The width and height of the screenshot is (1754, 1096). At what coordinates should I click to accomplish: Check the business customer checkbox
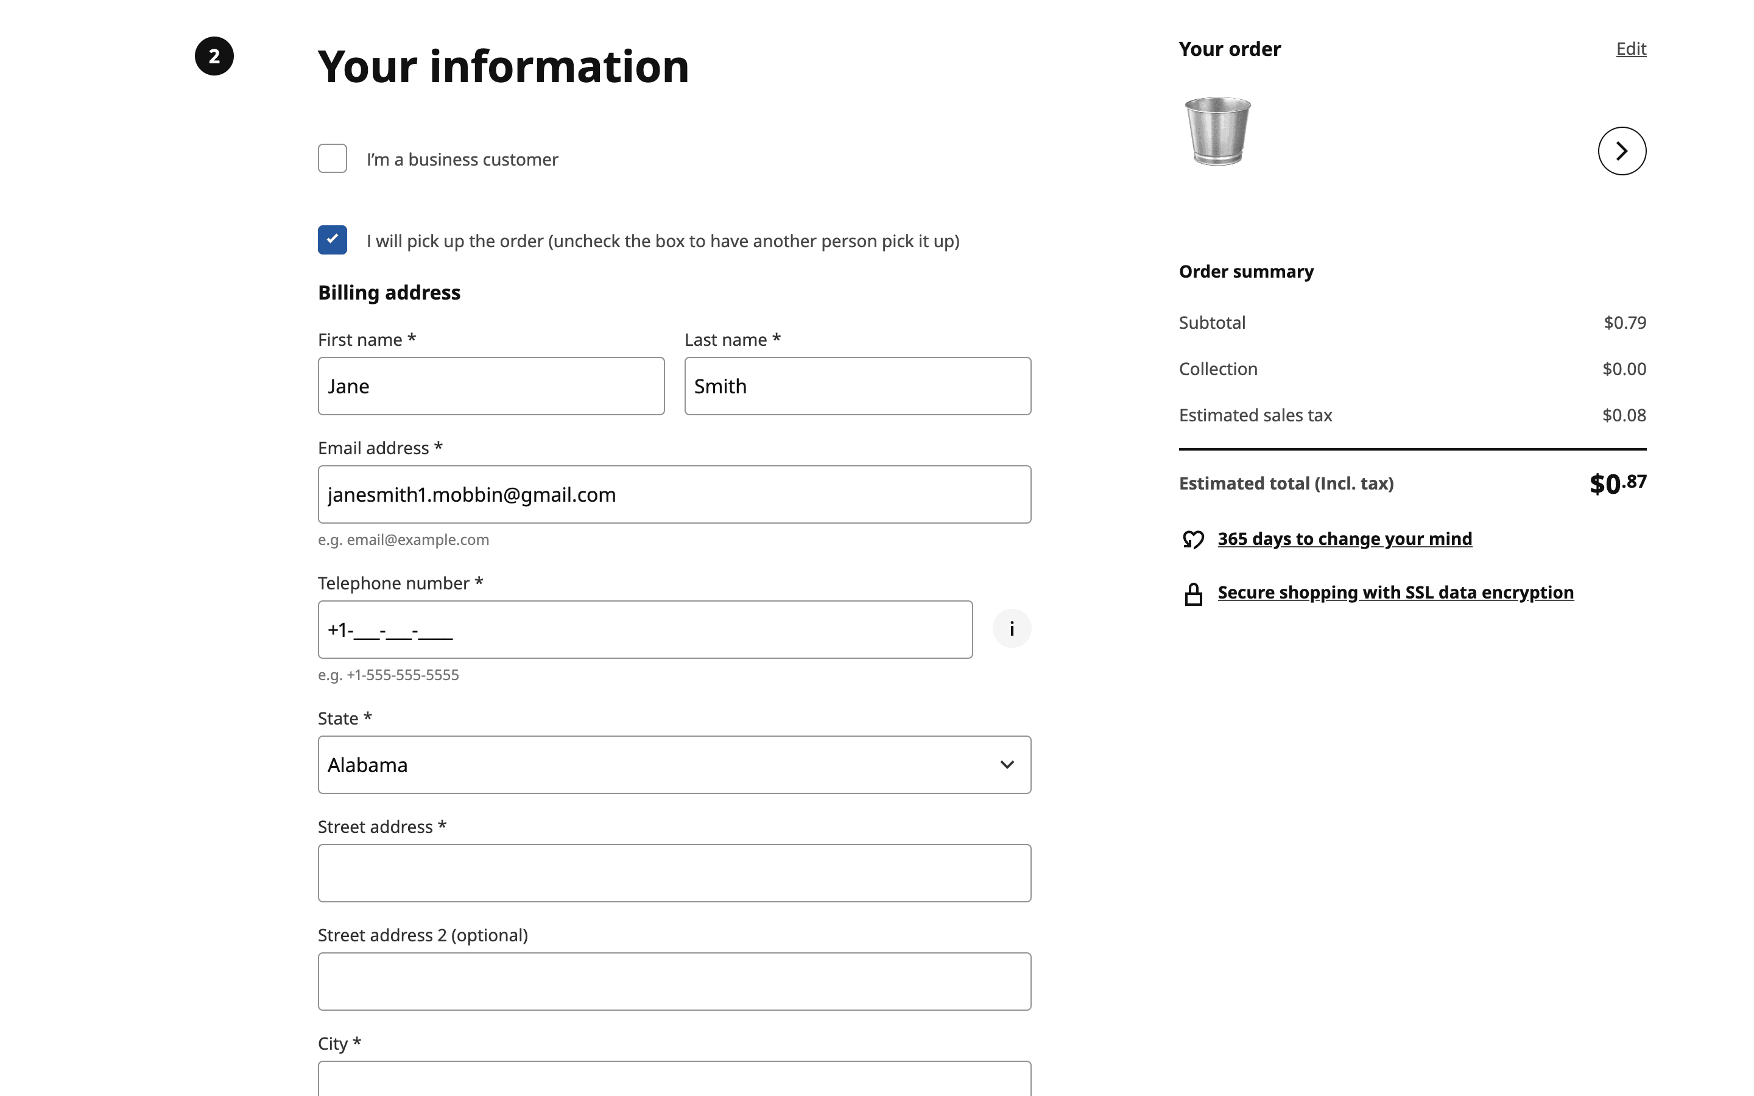[332, 158]
